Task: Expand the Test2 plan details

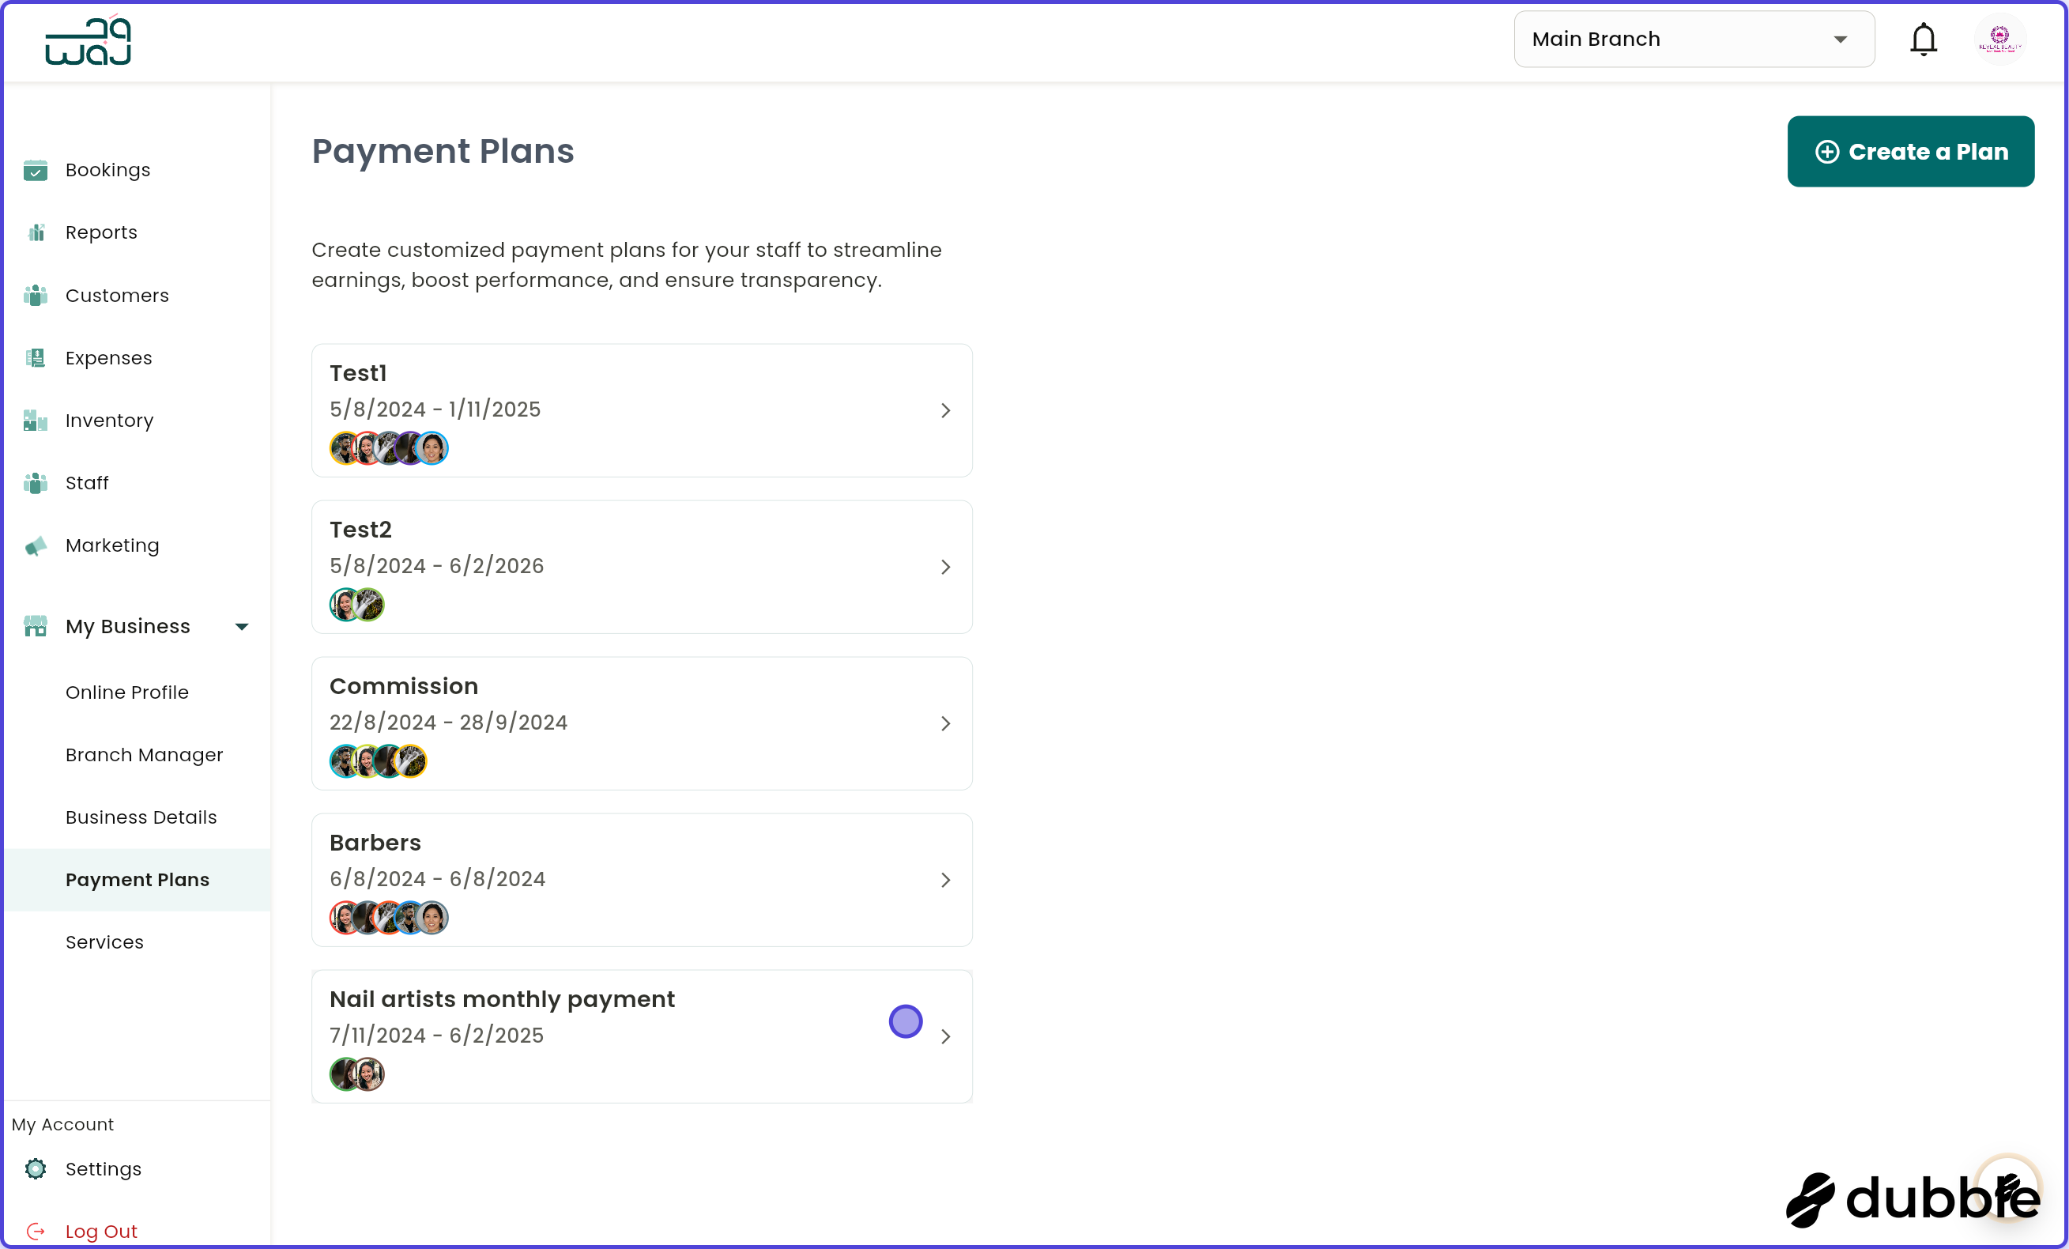Action: click(x=946, y=567)
